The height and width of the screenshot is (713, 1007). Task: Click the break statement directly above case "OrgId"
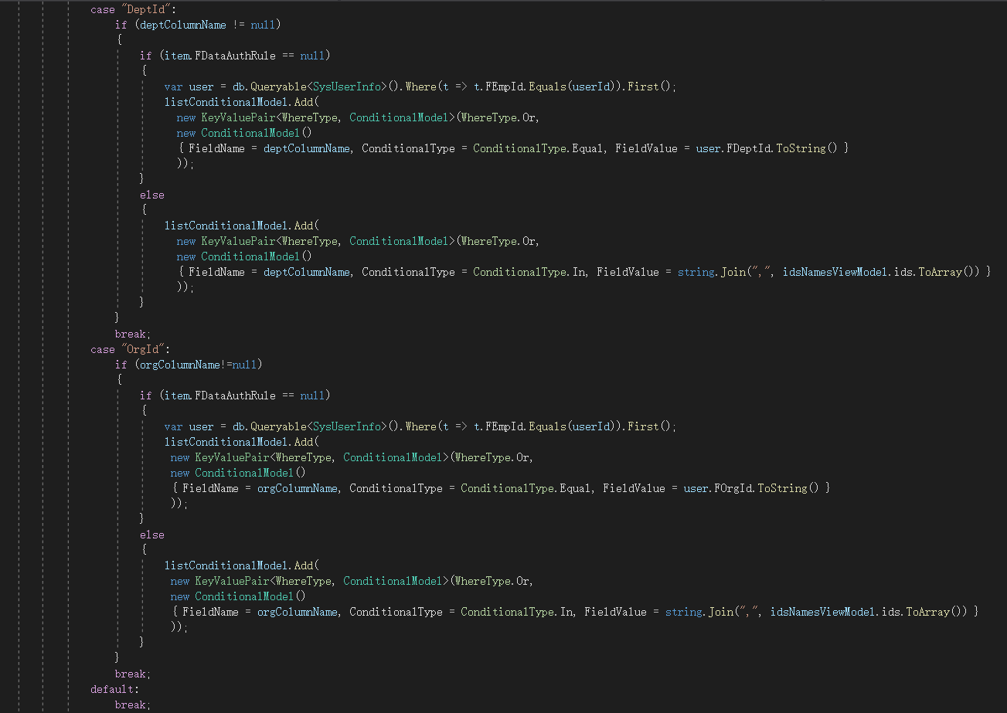pyautogui.click(x=131, y=334)
